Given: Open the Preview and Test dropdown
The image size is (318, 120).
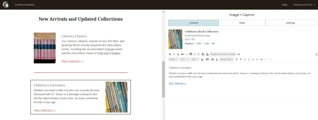Looking at the screenshot, I should tap(304, 5).
